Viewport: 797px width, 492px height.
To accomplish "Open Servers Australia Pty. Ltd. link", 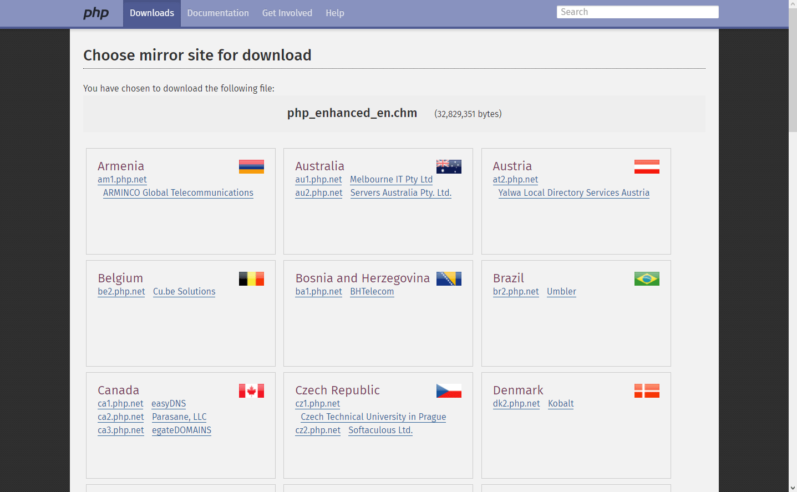I will 401,193.
